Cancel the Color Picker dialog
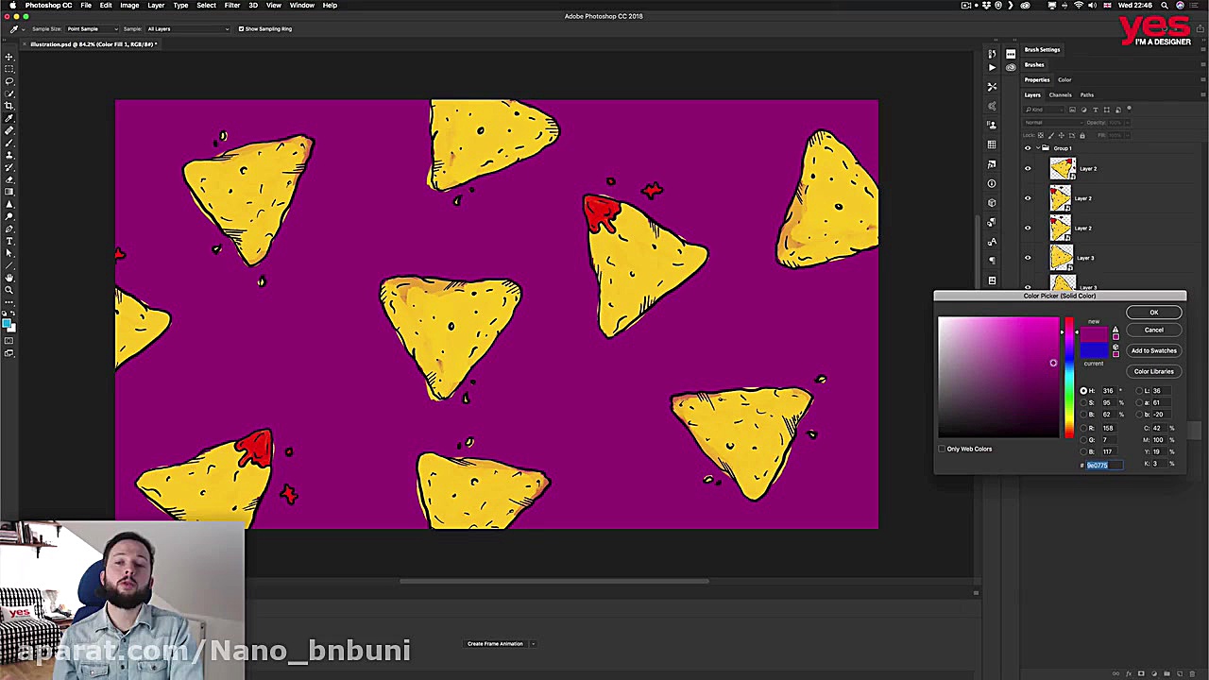 click(1153, 330)
